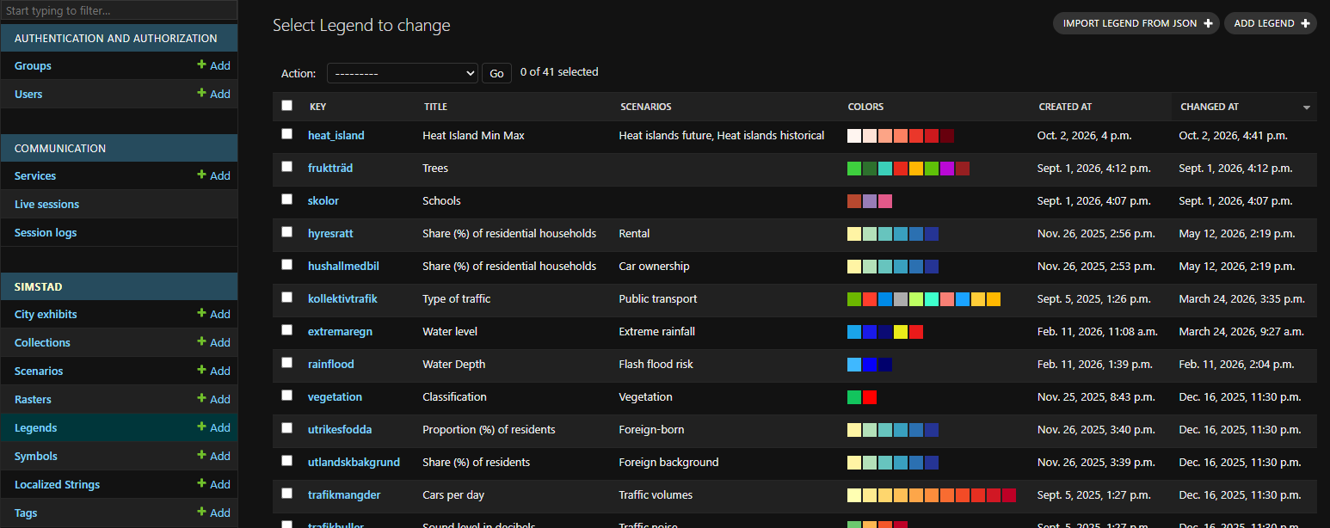Click the Add link next to City exhibits
The image size is (1330, 528).
pyautogui.click(x=213, y=314)
